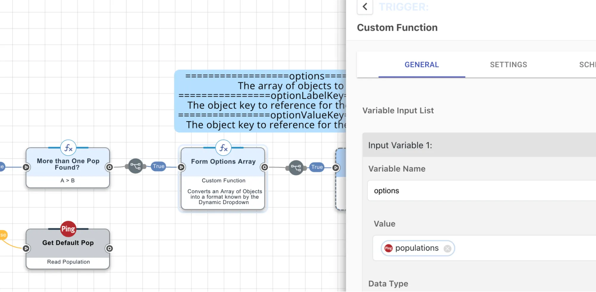
Task: Click the Input Variable 1: header
Action: [479, 145]
